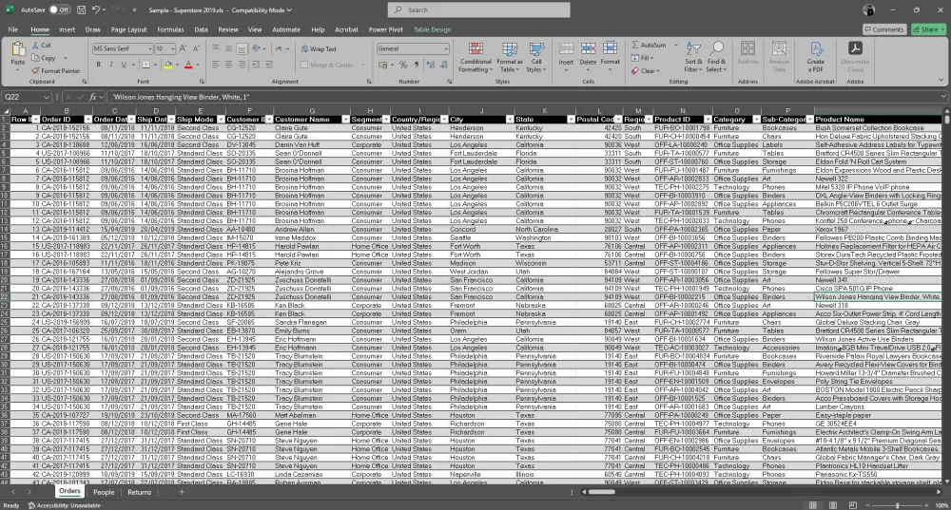Click the Fill button
Screen dimensions: 951x510
(642, 58)
